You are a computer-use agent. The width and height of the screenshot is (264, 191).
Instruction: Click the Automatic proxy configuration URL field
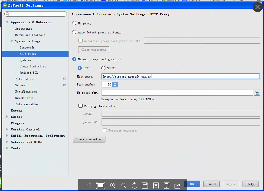(202, 41)
